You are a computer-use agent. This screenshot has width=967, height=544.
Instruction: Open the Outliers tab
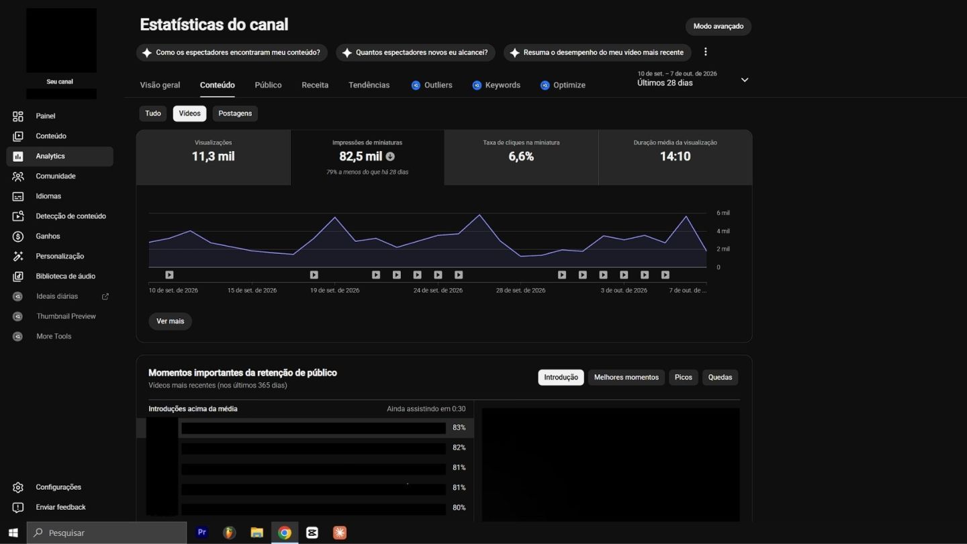tap(432, 85)
